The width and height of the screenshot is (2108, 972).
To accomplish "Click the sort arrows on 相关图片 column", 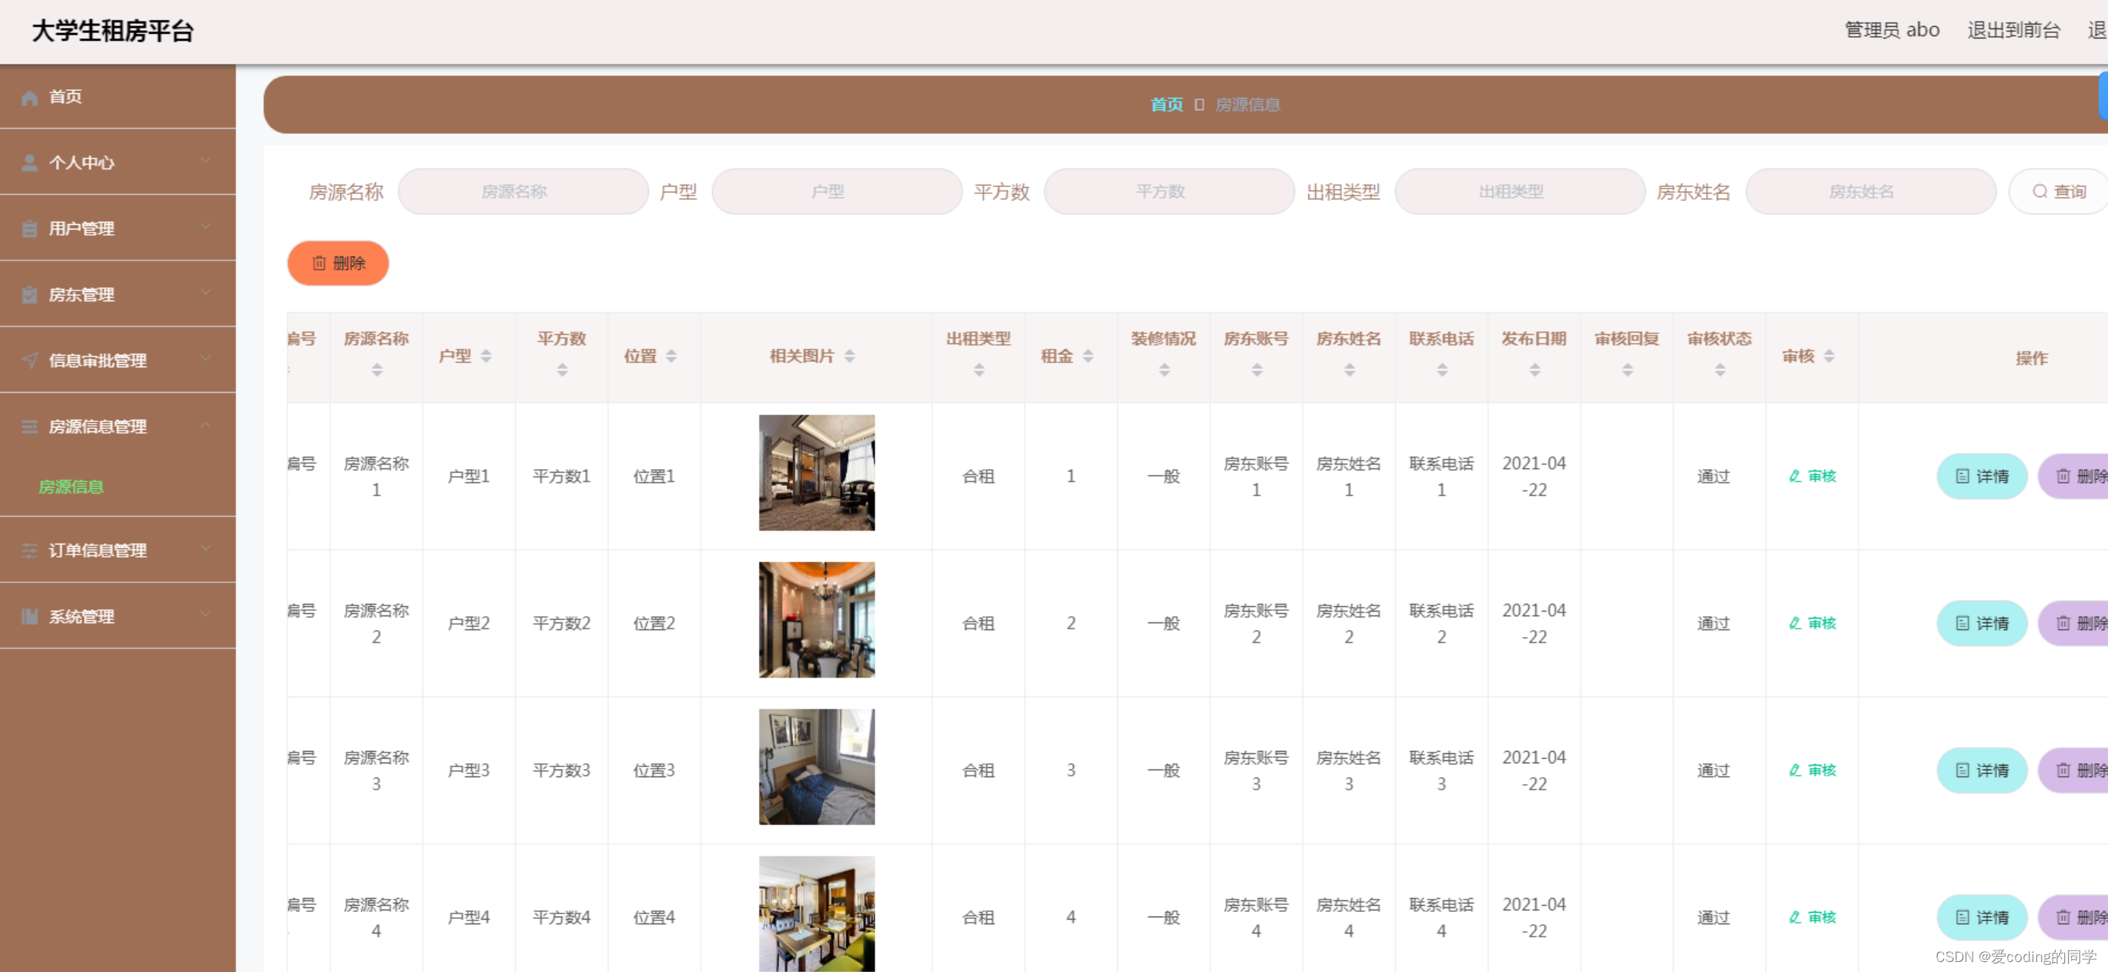I will point(849,356).
